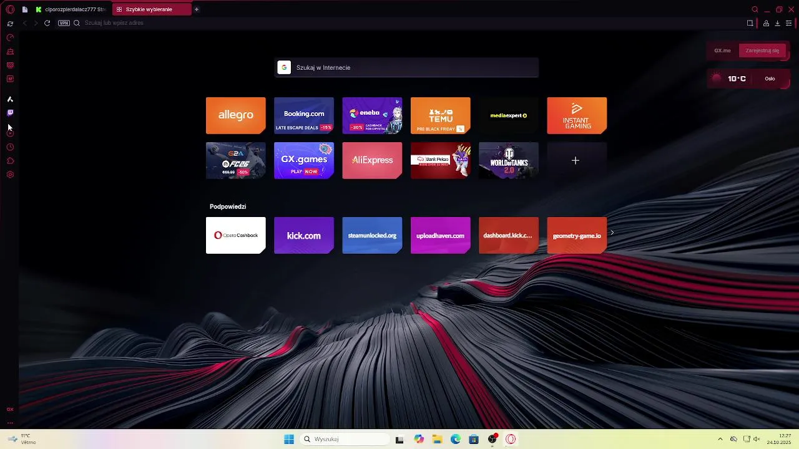The image size is (799, 449).
Task: Open the M sidebar panel icon
Action: (x=10, y=79)
